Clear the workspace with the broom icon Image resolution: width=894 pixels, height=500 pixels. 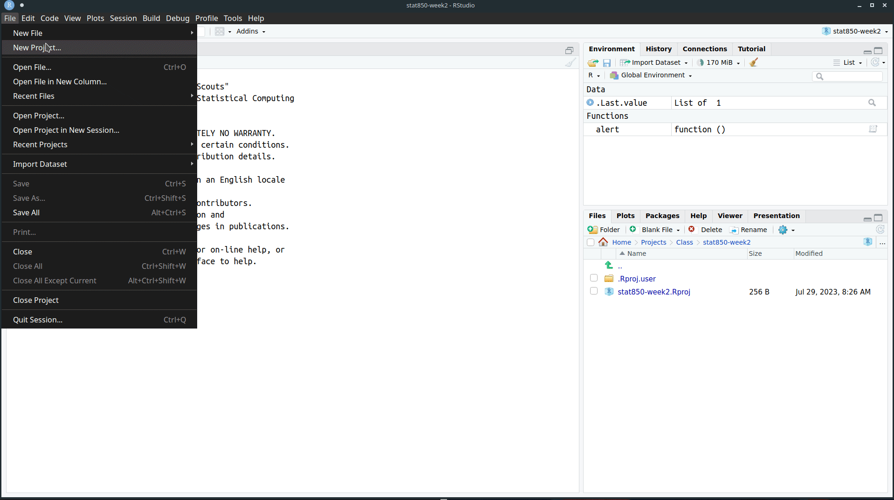pos(753,62)
